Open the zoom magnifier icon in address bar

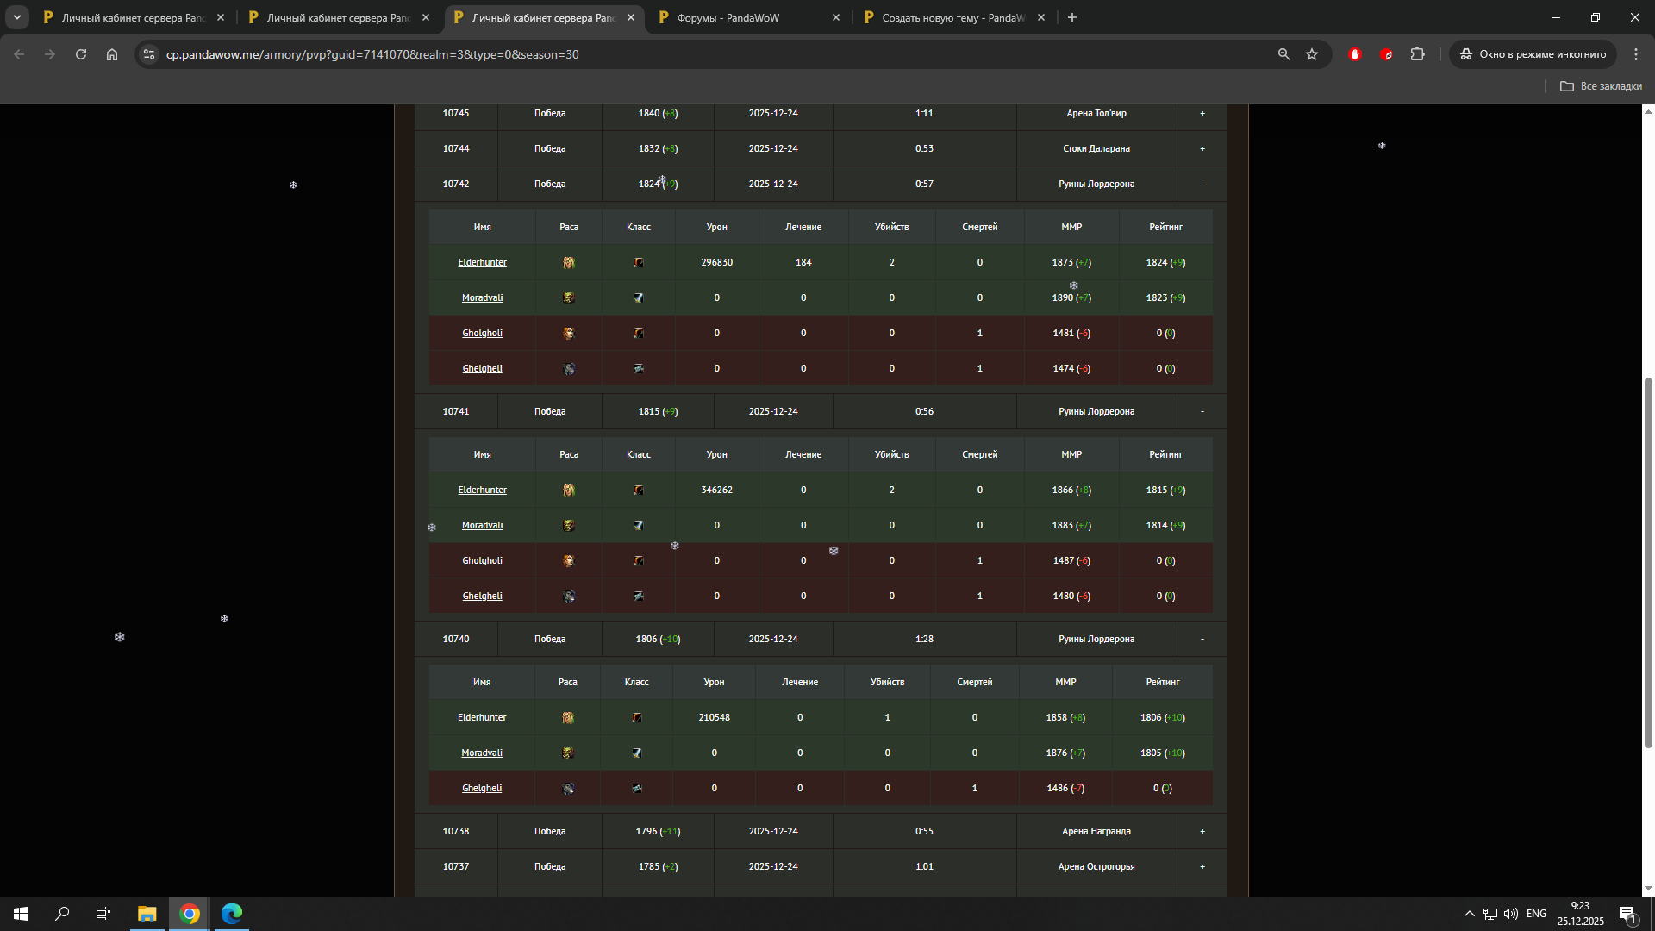coord(1283,54)
